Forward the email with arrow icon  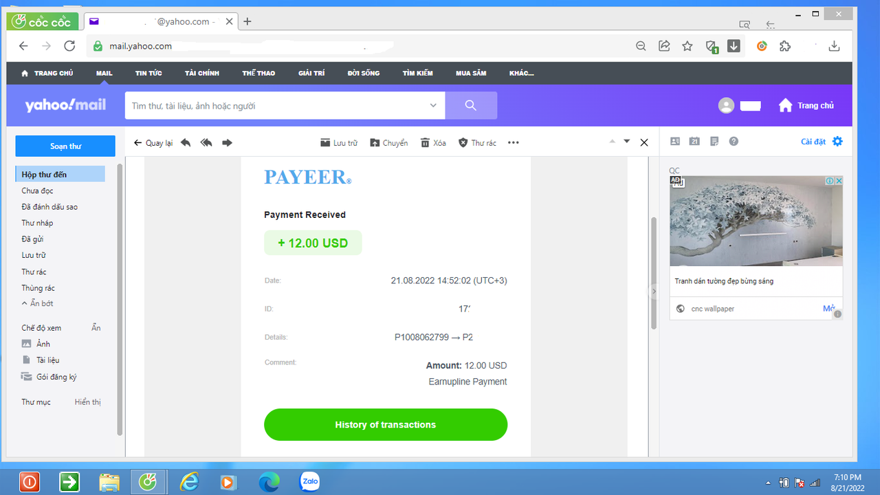(228, 143)
